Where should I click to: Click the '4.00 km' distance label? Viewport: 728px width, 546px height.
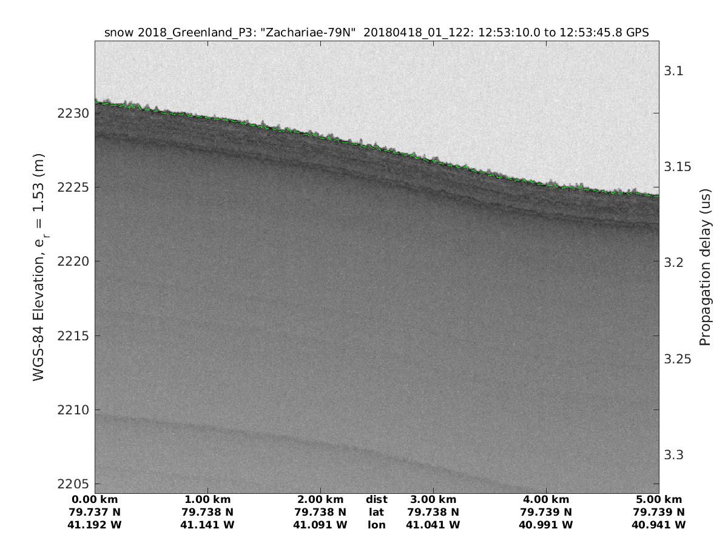(546, 500)
